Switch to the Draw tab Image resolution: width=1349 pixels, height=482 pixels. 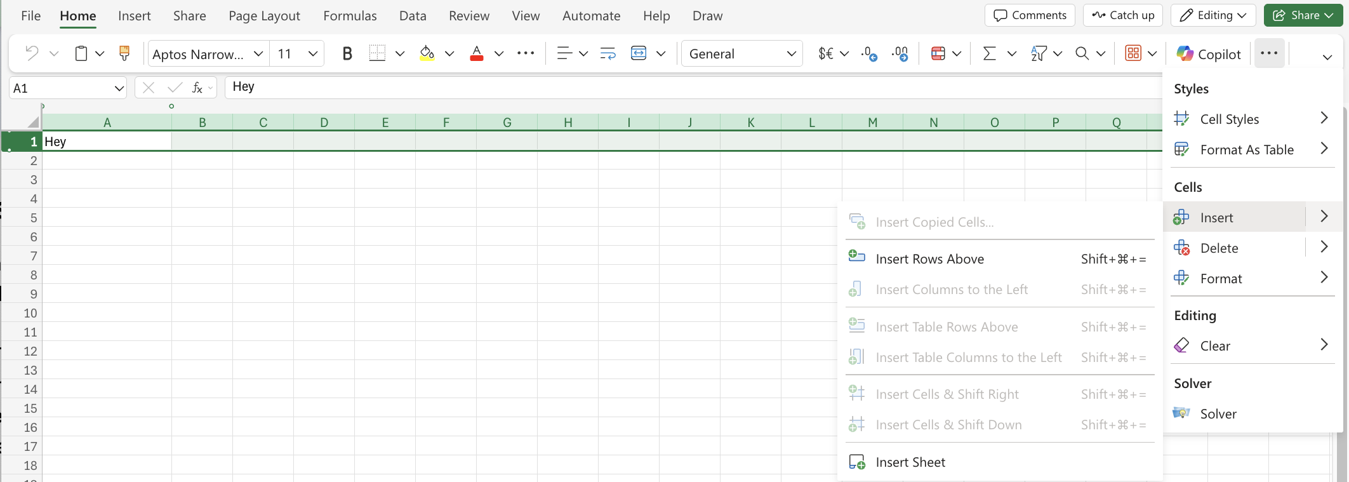[707, 15]
